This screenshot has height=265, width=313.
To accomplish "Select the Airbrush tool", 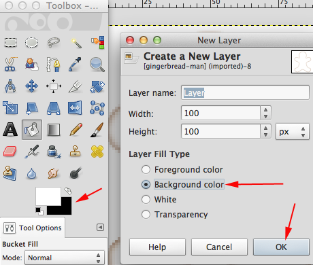I will click(32, 152).
